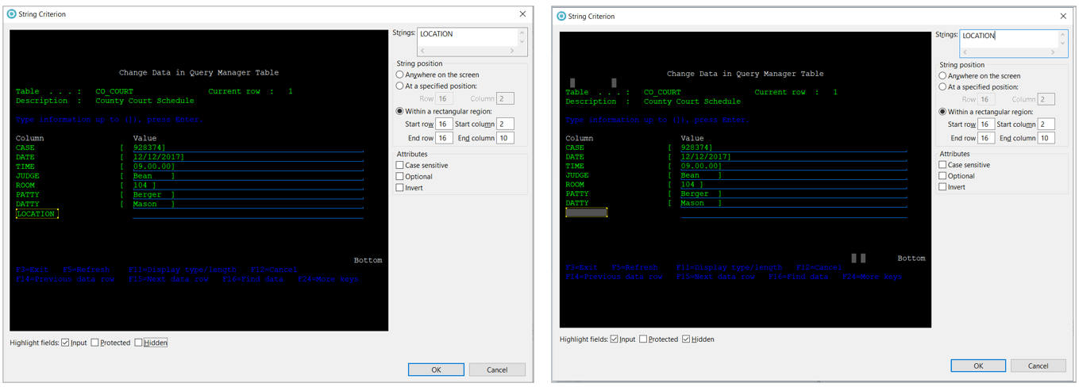The height and width of the screenshot is (387, 1079).
Task: Click CO_COURT table name in left terminal
Action: pyautogui.click(x=114, y=92)
